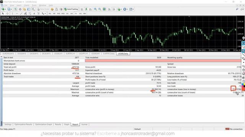Open the Optimization Results tab
Screen dimensions: 245x137
(23, 124)
